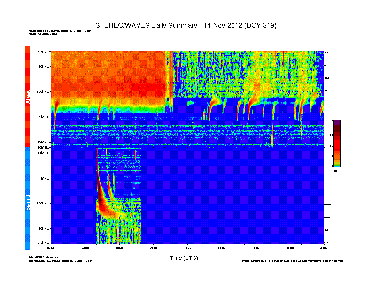
Task: Click the 21:00 time axis tick label
Action: click(290, 247)
